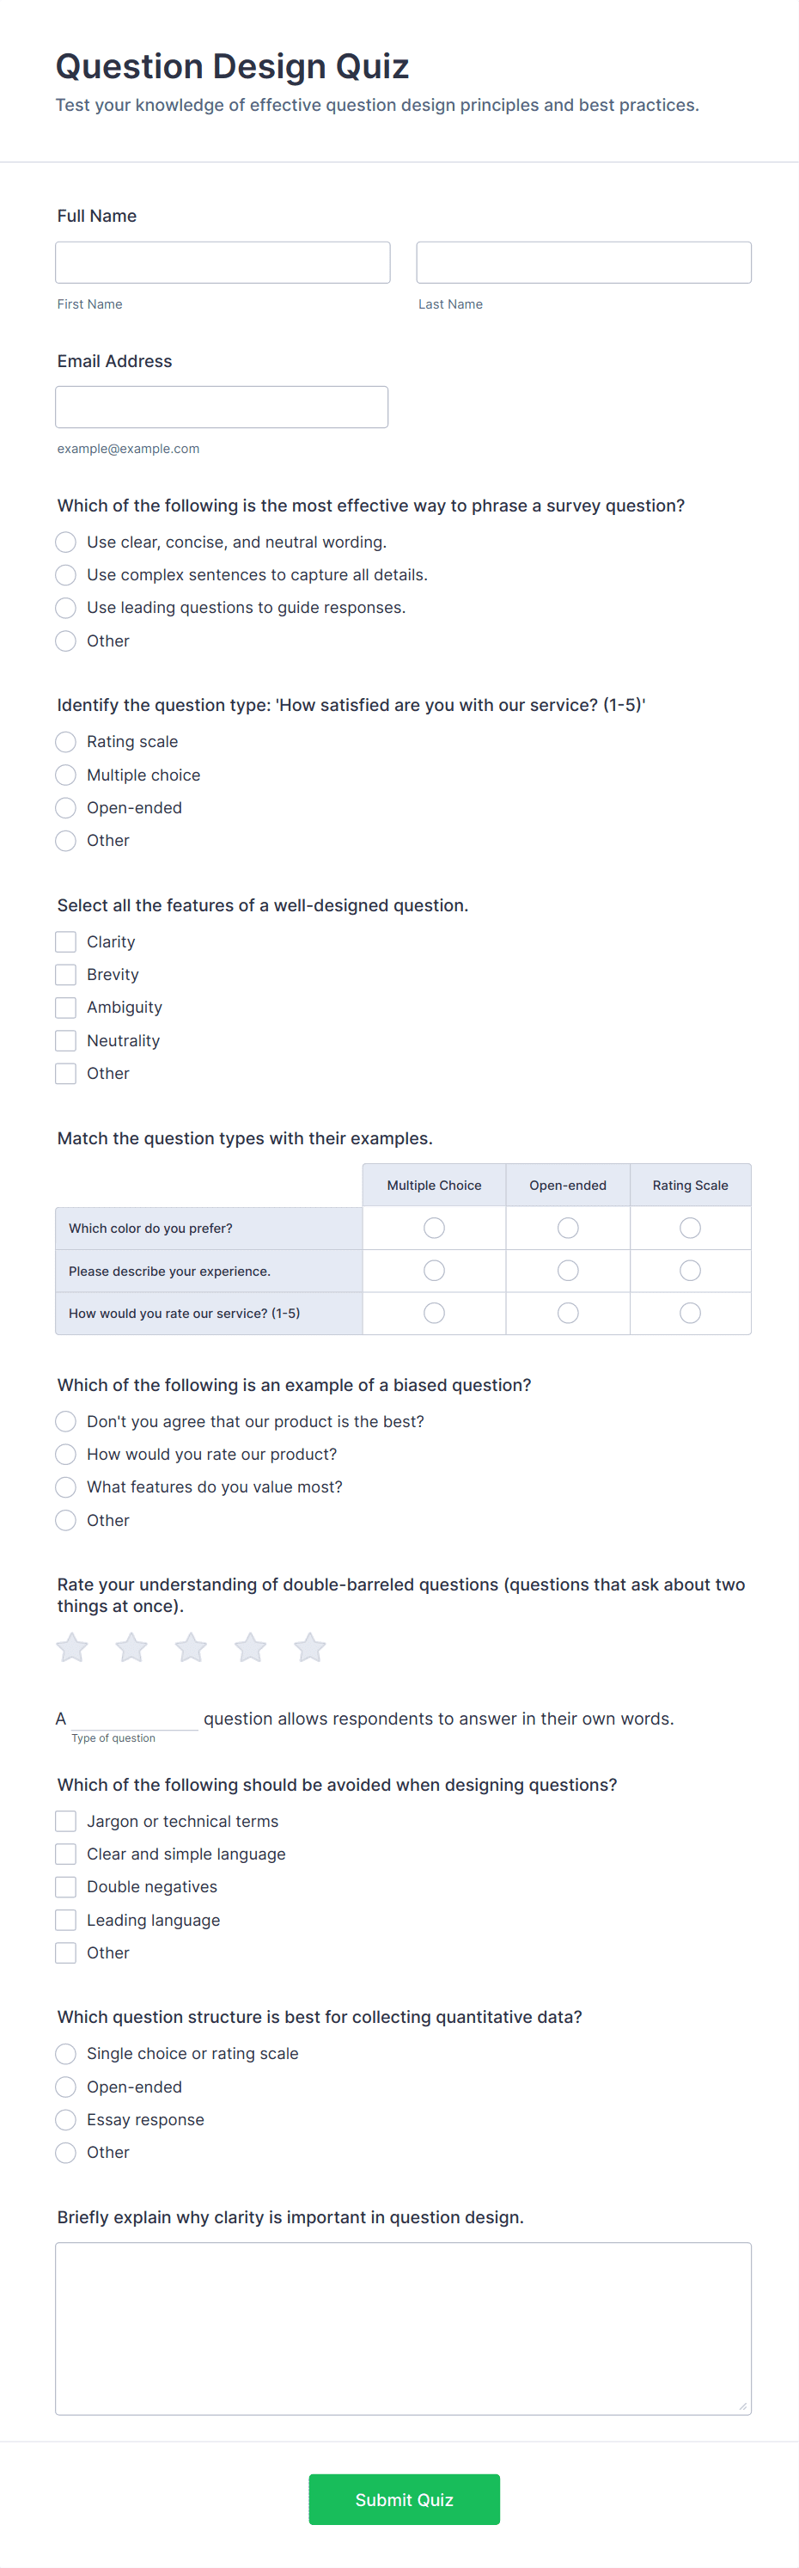Screen dimensions: 799x2568
Task: Enable the Double negatives checkbox
Action: coord(66,1887)
